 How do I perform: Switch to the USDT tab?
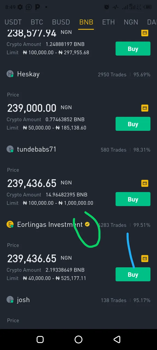click(x=13, y=22)
